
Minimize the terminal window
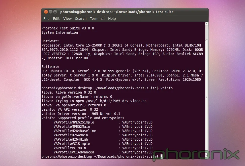pyautogui.click(x=50, y=12)
